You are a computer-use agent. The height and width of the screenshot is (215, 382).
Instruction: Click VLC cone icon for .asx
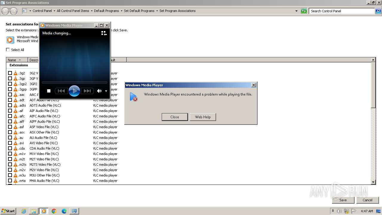pyautogui.click(x=16, y=132)
